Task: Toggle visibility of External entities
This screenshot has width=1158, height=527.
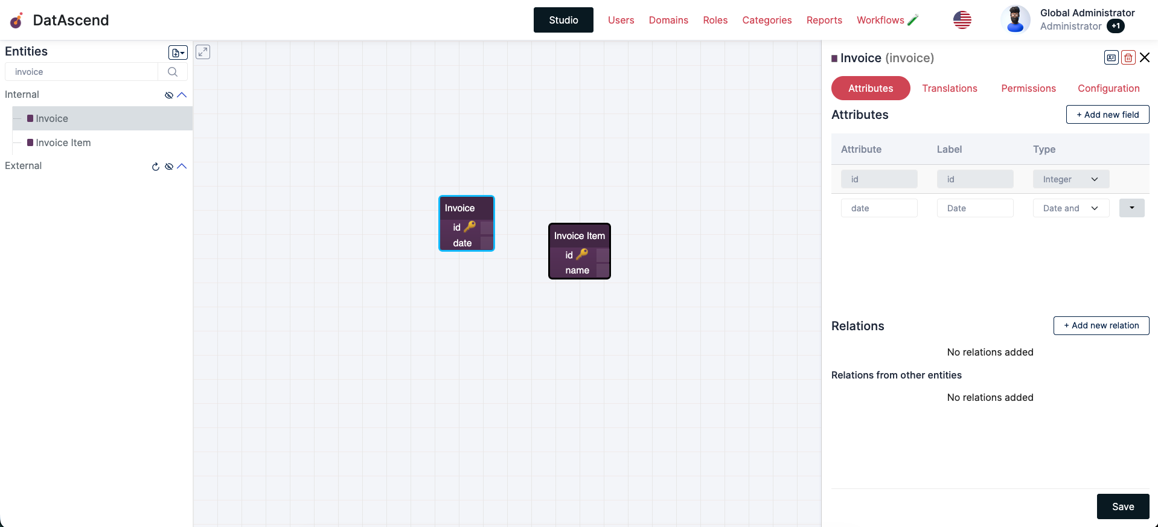Action: click(x=169, y=167)
